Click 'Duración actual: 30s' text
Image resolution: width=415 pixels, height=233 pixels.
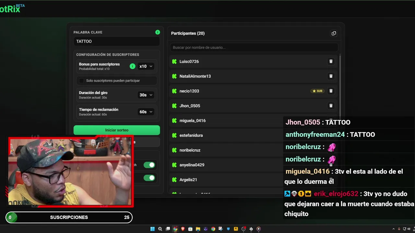[93, 98]
